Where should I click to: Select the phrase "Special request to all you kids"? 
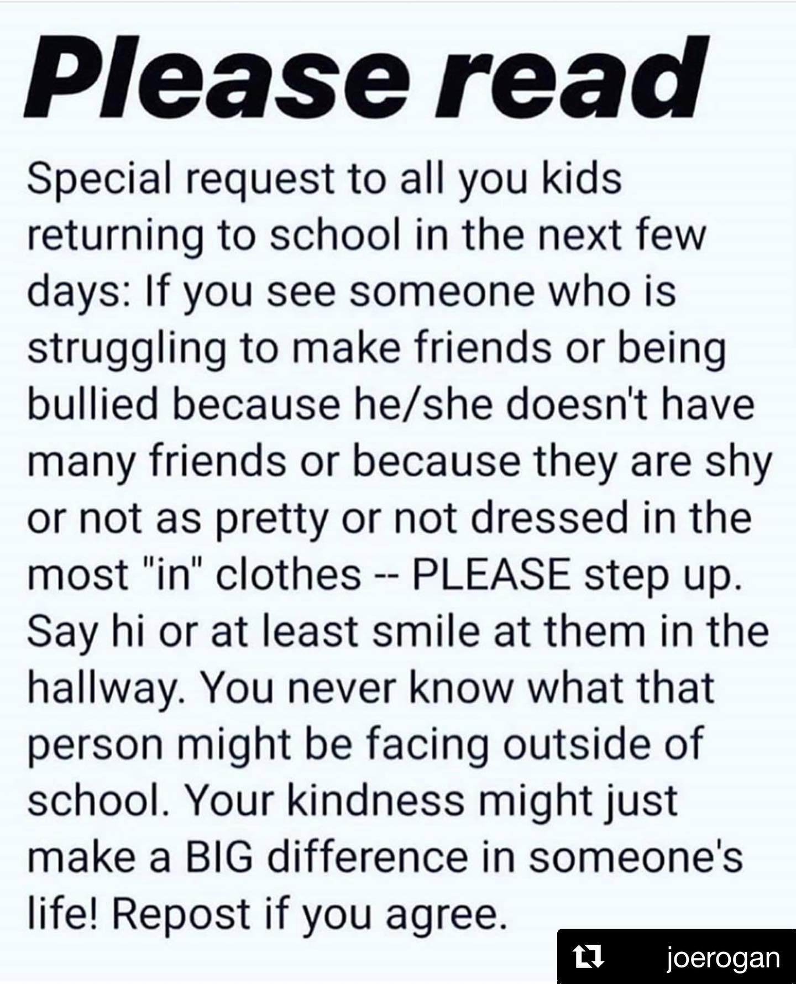pyautogui.click(x=325, y=179)
